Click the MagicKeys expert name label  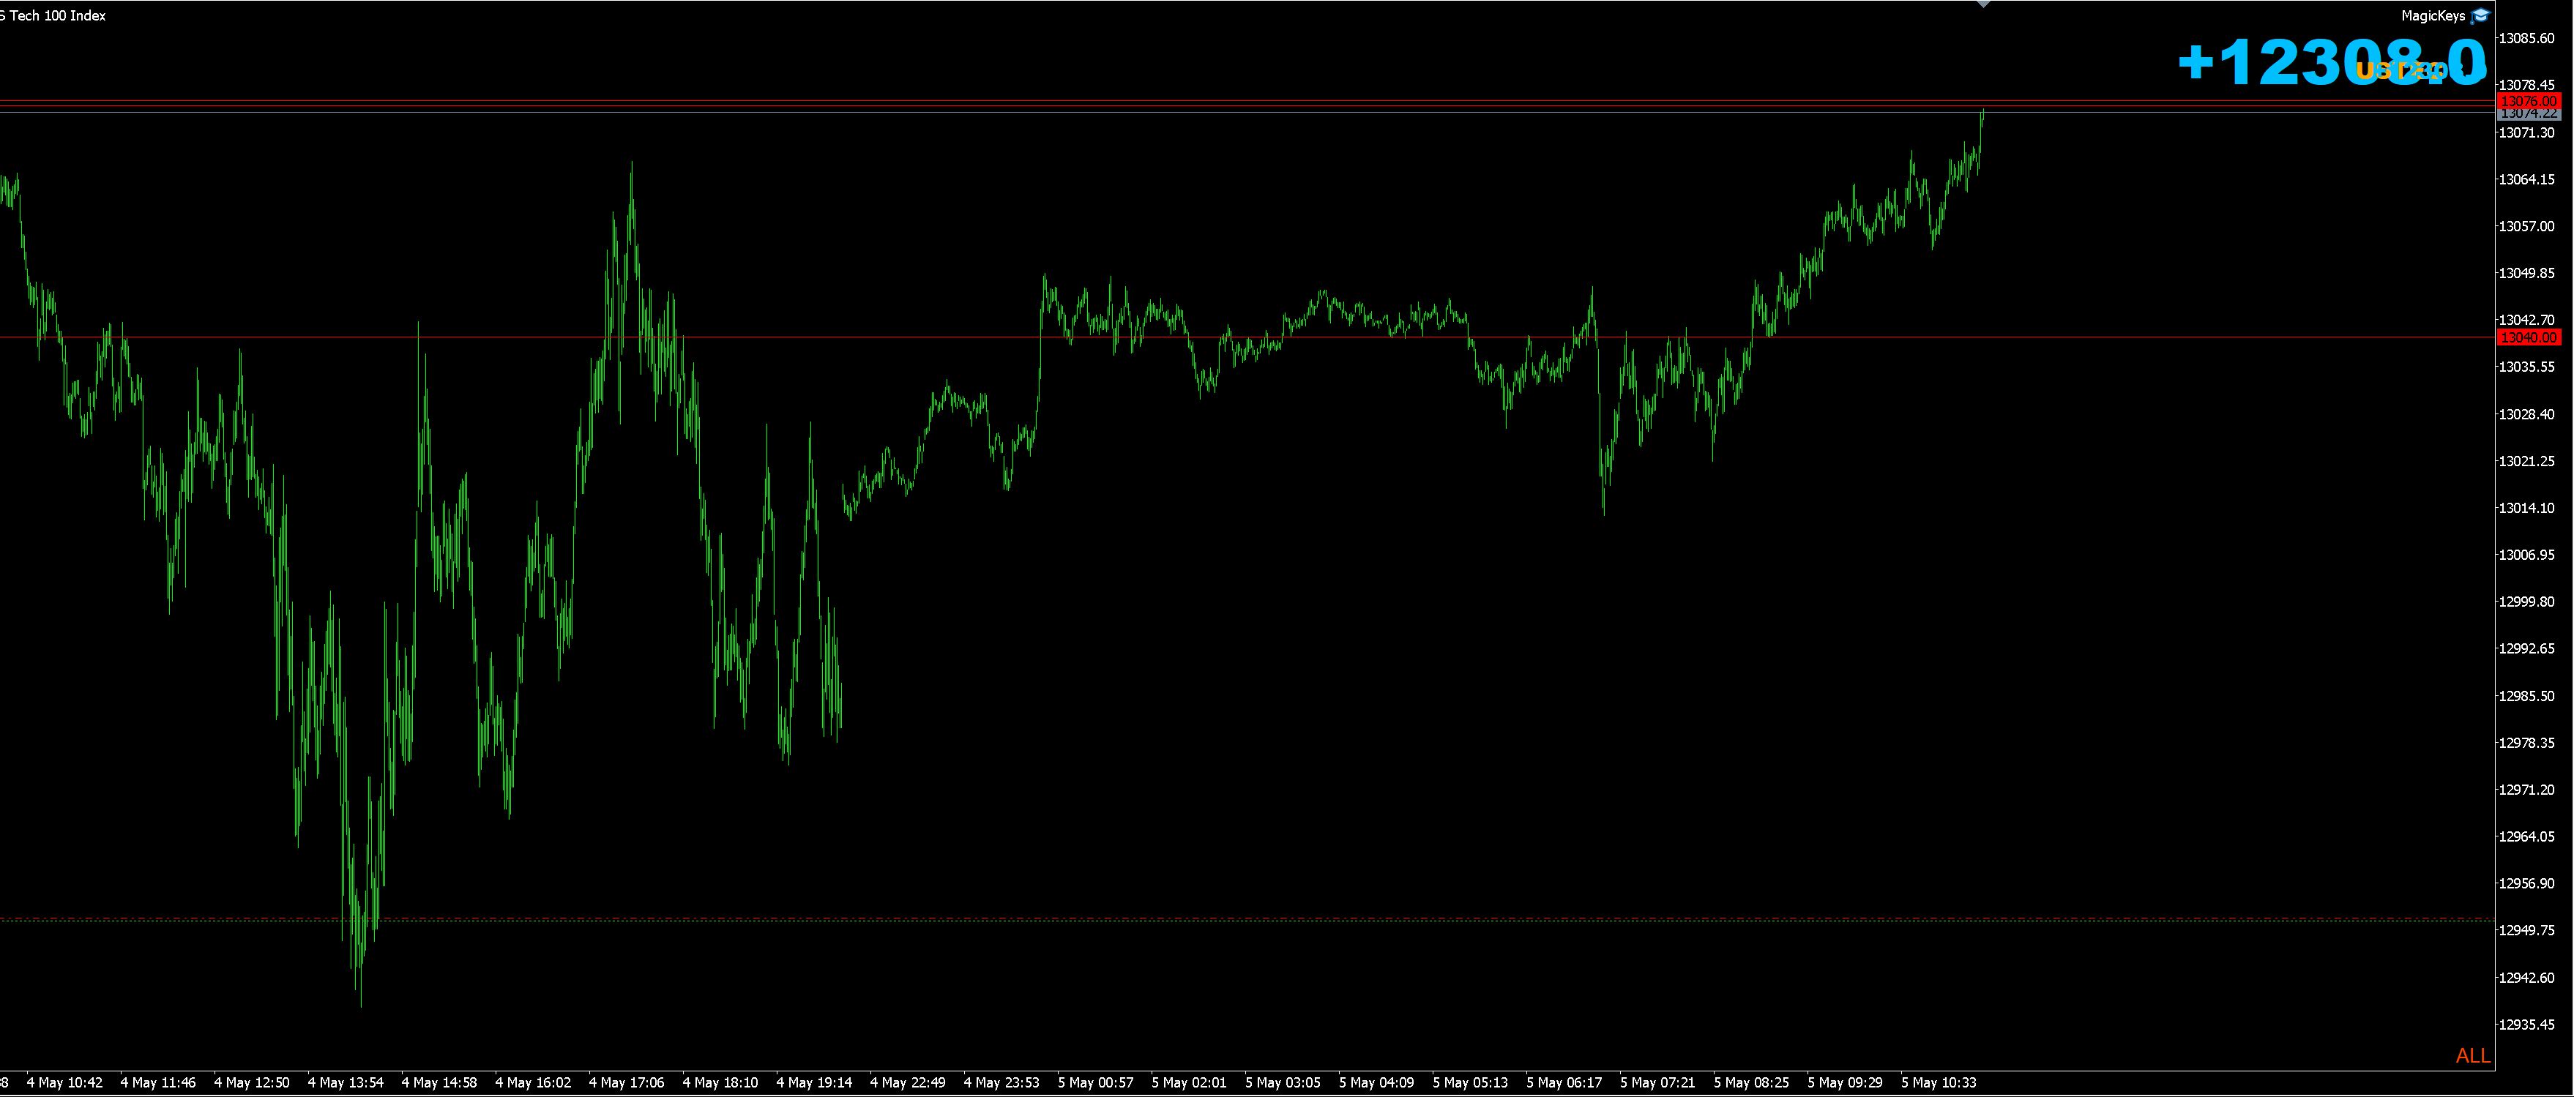tap(2433, 16)
